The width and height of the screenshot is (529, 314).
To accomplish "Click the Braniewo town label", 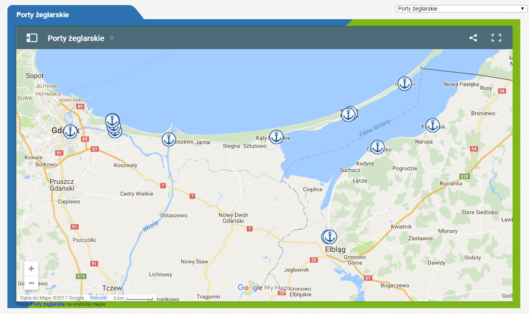I will point(483,114).
